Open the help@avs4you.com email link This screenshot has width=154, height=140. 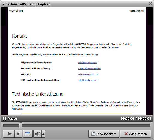pyautogui.click(x=87, y=80)
